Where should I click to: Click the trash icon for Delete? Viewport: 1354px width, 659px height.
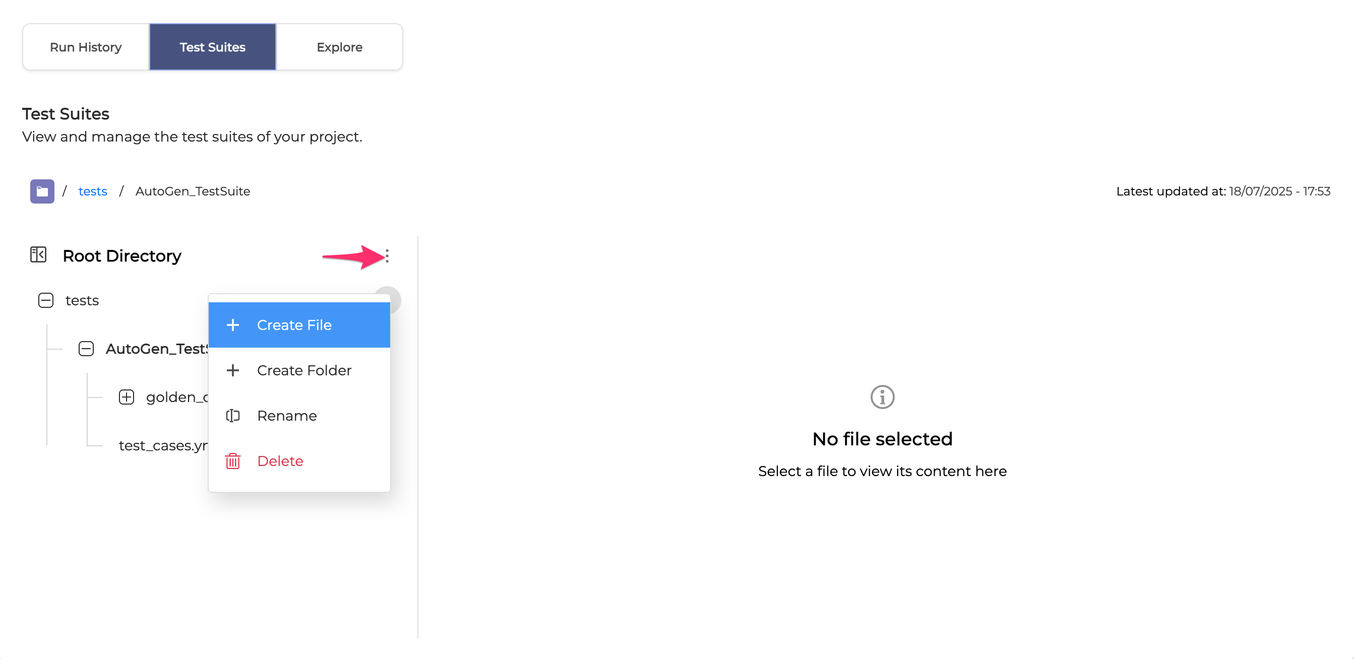click(x=233, y=461)
